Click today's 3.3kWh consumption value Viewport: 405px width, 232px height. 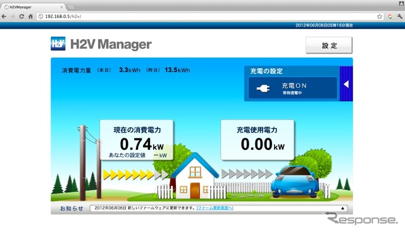130,70
